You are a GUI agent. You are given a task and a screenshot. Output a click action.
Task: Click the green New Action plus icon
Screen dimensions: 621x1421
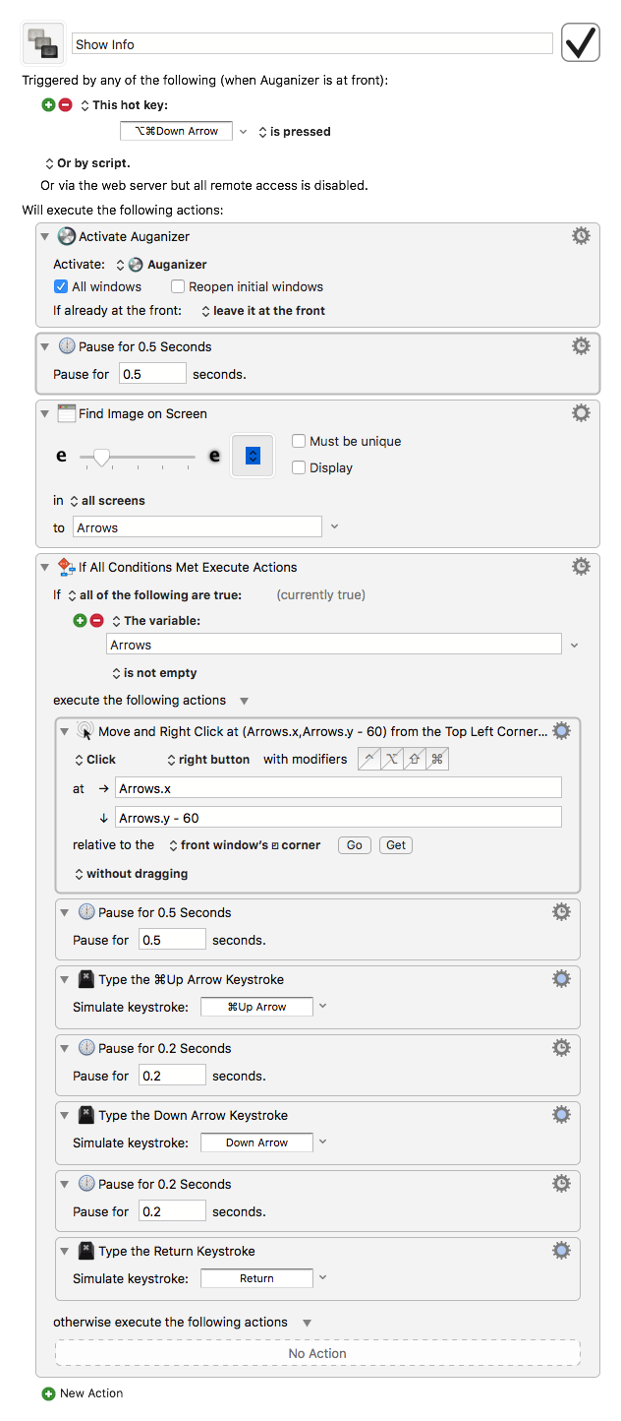point(49,1393)
